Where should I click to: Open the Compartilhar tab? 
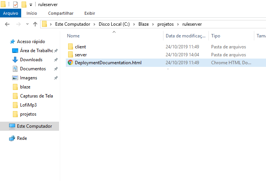(61, 13)
